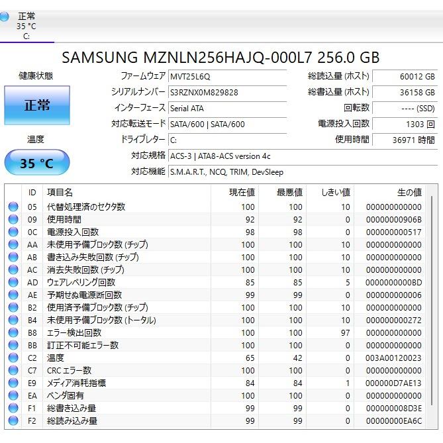Image resolution: width=443 pixels, height=443 pixels.
Task: Click status orb for row F2
Action: (13, 420)
